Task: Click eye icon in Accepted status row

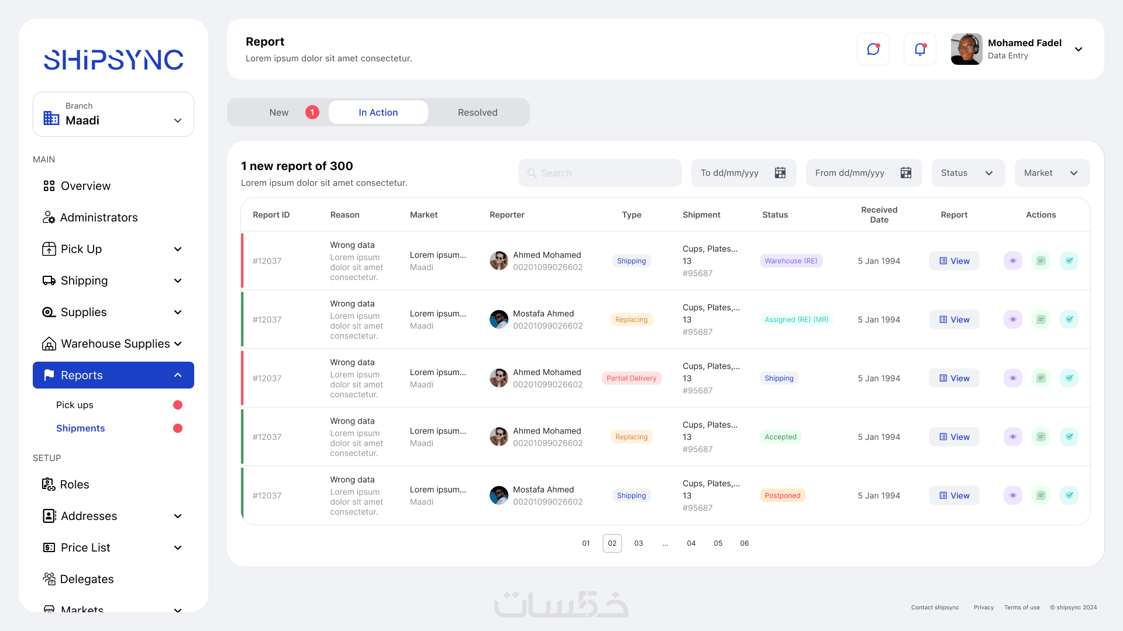Action: 1012,437
